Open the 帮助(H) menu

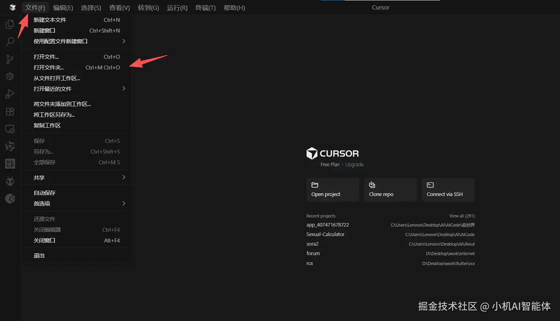coord(234,8)
